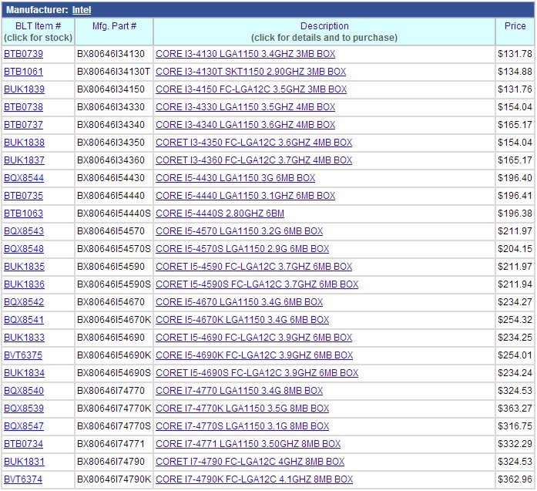
Task: Open BLT item BTB0735
Action: 23,196
